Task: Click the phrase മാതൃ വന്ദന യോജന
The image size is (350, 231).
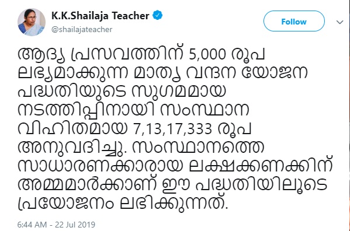Action: pyautogui.click(x=220, y=72)
